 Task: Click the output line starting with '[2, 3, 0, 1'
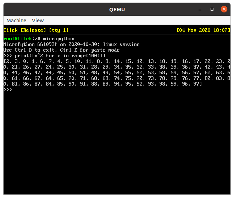[117, 61]
